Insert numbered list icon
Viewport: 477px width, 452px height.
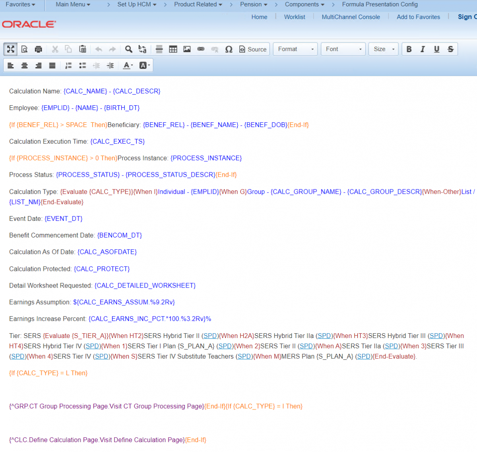(68, 66)
